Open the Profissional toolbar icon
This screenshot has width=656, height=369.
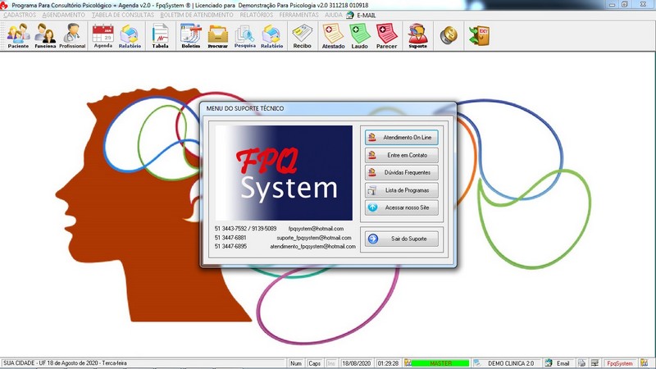click(x=72, y=36)
